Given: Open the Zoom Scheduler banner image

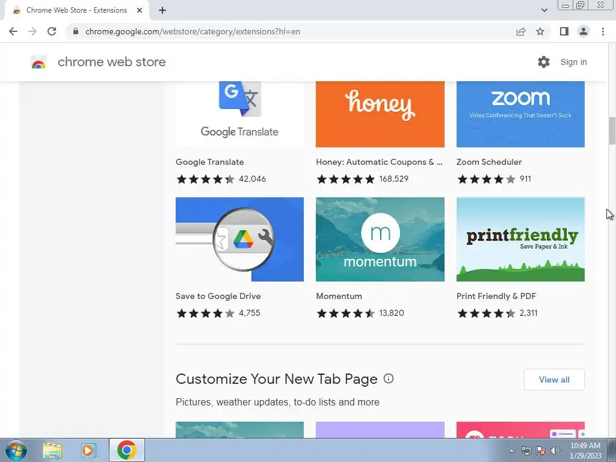Looking at the screenshot, I should 520,114.
